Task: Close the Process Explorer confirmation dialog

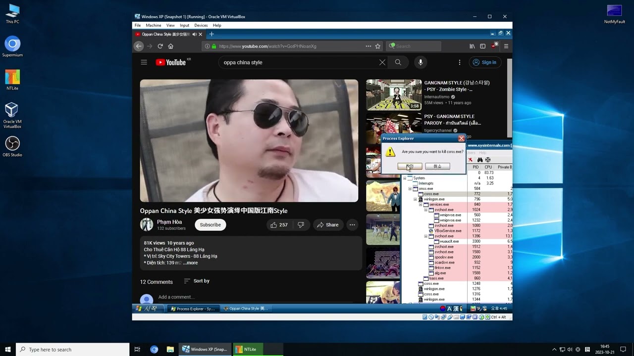Action: 462,138
